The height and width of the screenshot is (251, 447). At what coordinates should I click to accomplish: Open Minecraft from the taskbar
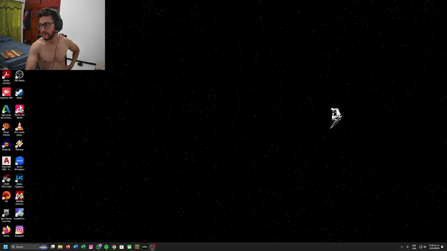137,247
